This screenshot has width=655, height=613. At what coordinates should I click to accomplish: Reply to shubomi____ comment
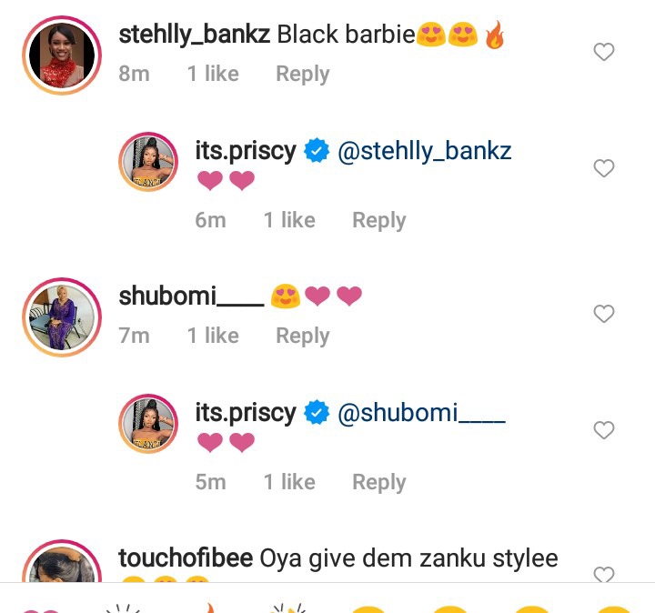pos(303,336)
